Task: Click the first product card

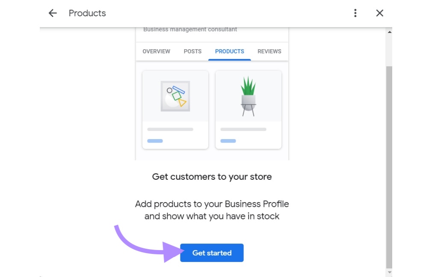Action: click(x=175, y=109)
